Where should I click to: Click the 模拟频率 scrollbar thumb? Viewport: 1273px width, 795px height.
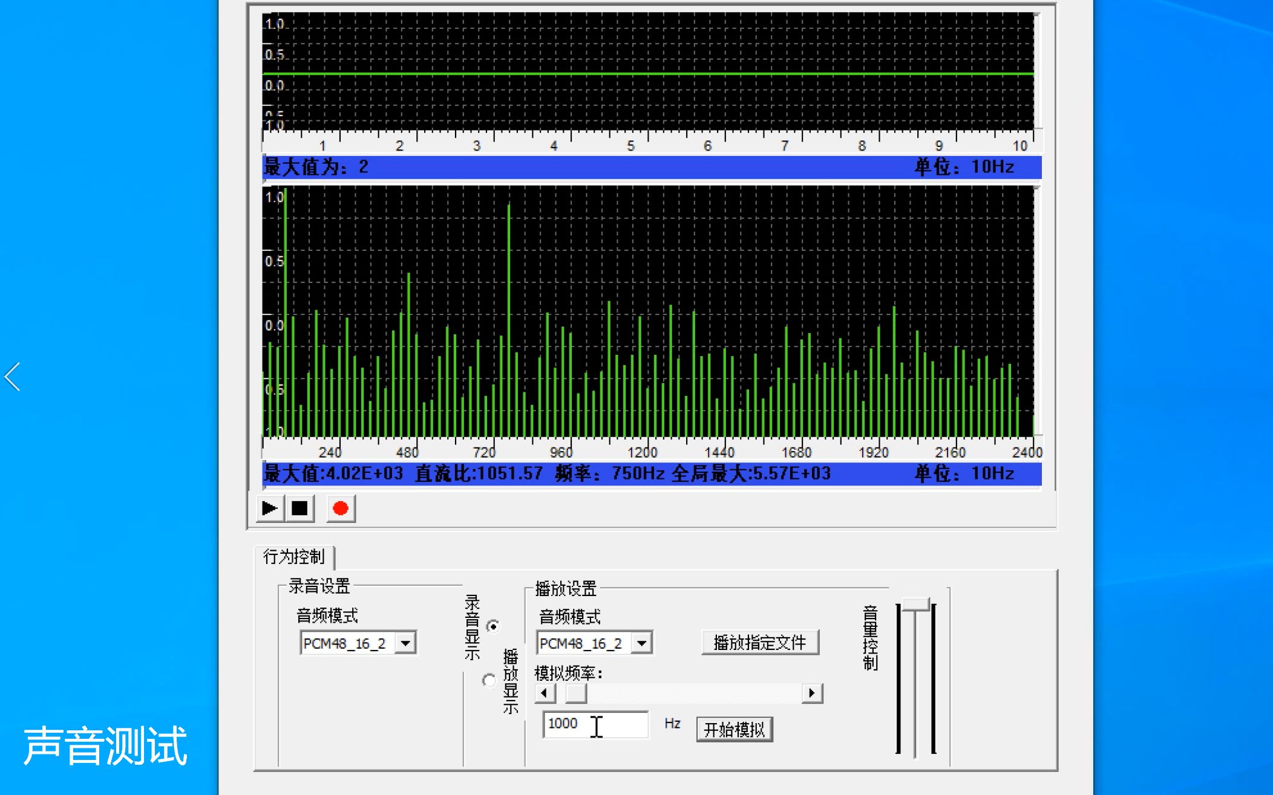pyautogui.click(x=575, y=693)
